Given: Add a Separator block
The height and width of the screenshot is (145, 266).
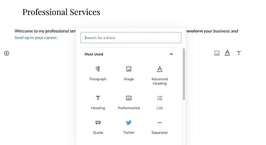Looking at the screenshot, I should 160,127.
